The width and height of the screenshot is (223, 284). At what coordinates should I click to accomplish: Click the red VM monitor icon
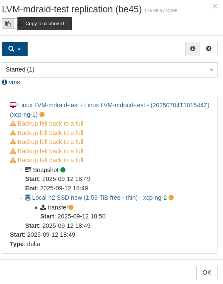coord(13,105)
